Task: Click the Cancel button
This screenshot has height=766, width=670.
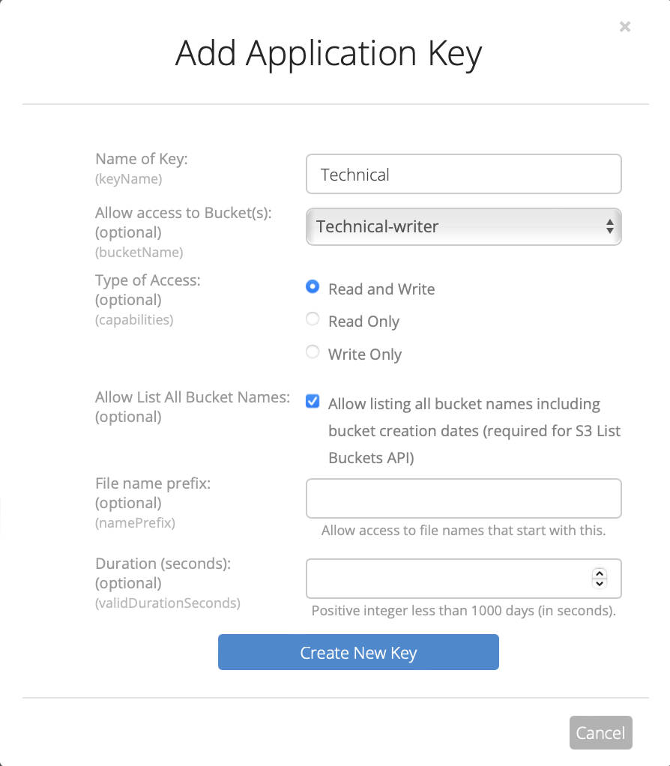Action: [600, 733]
